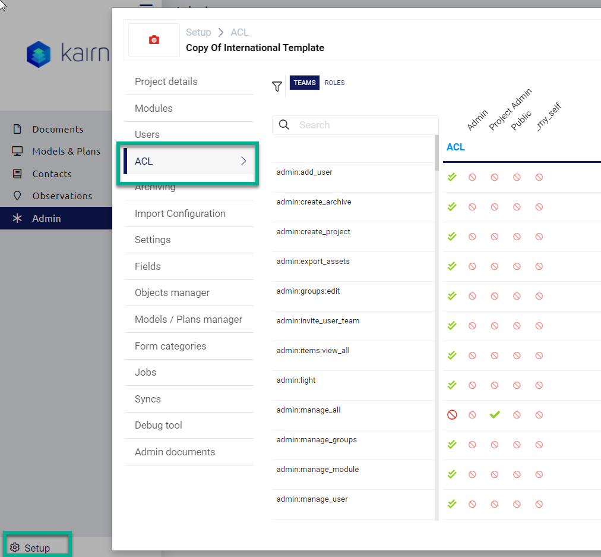Click the Observations pin icon
This screenshot has width=601, height=557.
[x=17, y=196]
